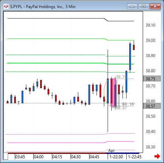Close the PayPal Holdings chart window

(x=155, y=6)
